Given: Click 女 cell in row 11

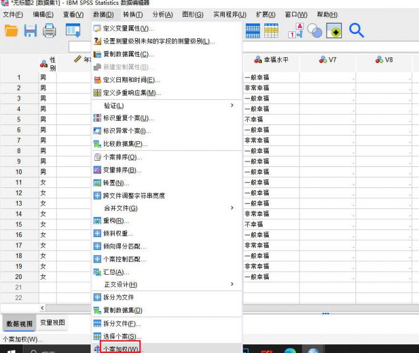Looking at the screenshot, I should click(x=48, y=182).
